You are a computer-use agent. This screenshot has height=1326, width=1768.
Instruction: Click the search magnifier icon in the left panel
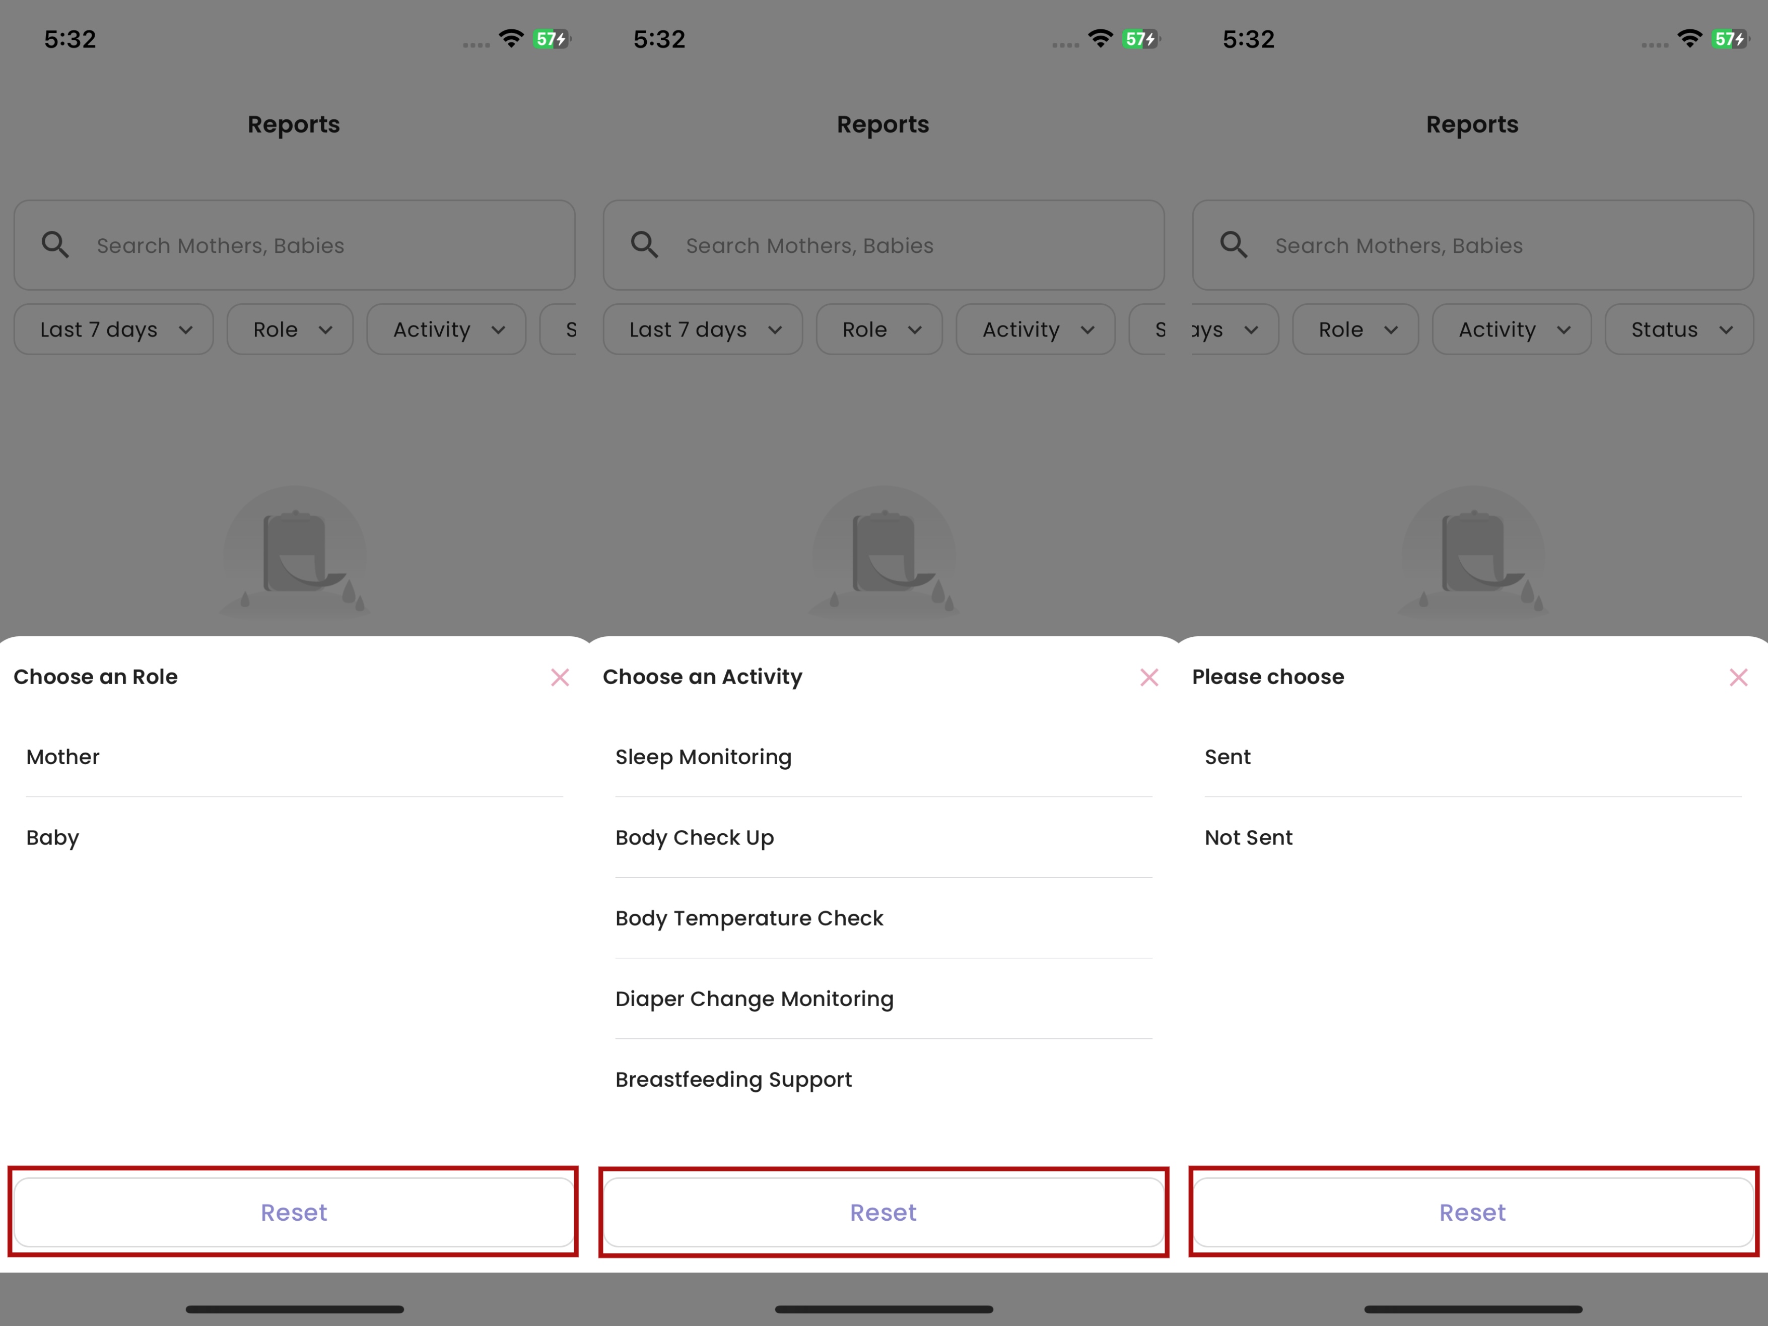(x=55, y=244)
